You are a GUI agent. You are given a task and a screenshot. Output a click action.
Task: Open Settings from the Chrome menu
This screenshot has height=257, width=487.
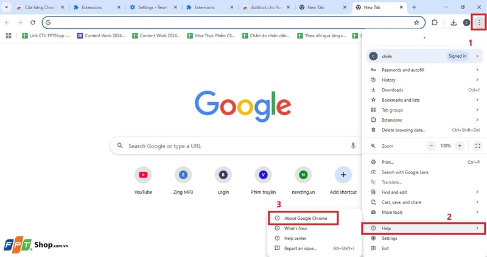(x=424, y=238)
